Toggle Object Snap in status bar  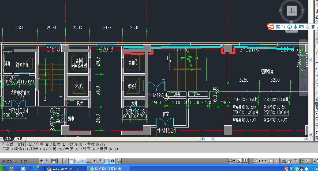71,161
